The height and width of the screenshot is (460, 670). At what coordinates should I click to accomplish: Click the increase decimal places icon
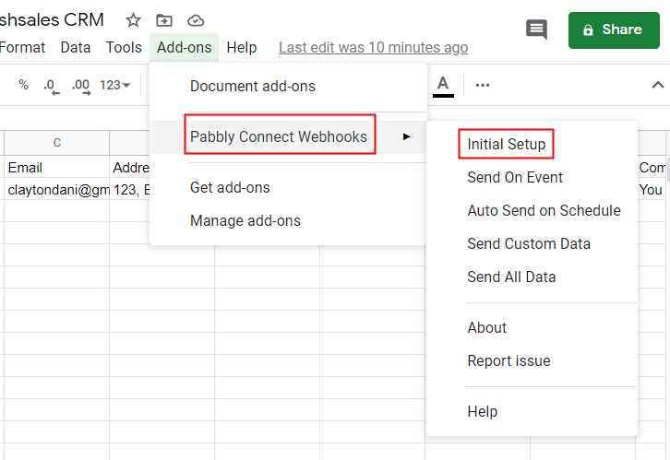tap(80, 86)
